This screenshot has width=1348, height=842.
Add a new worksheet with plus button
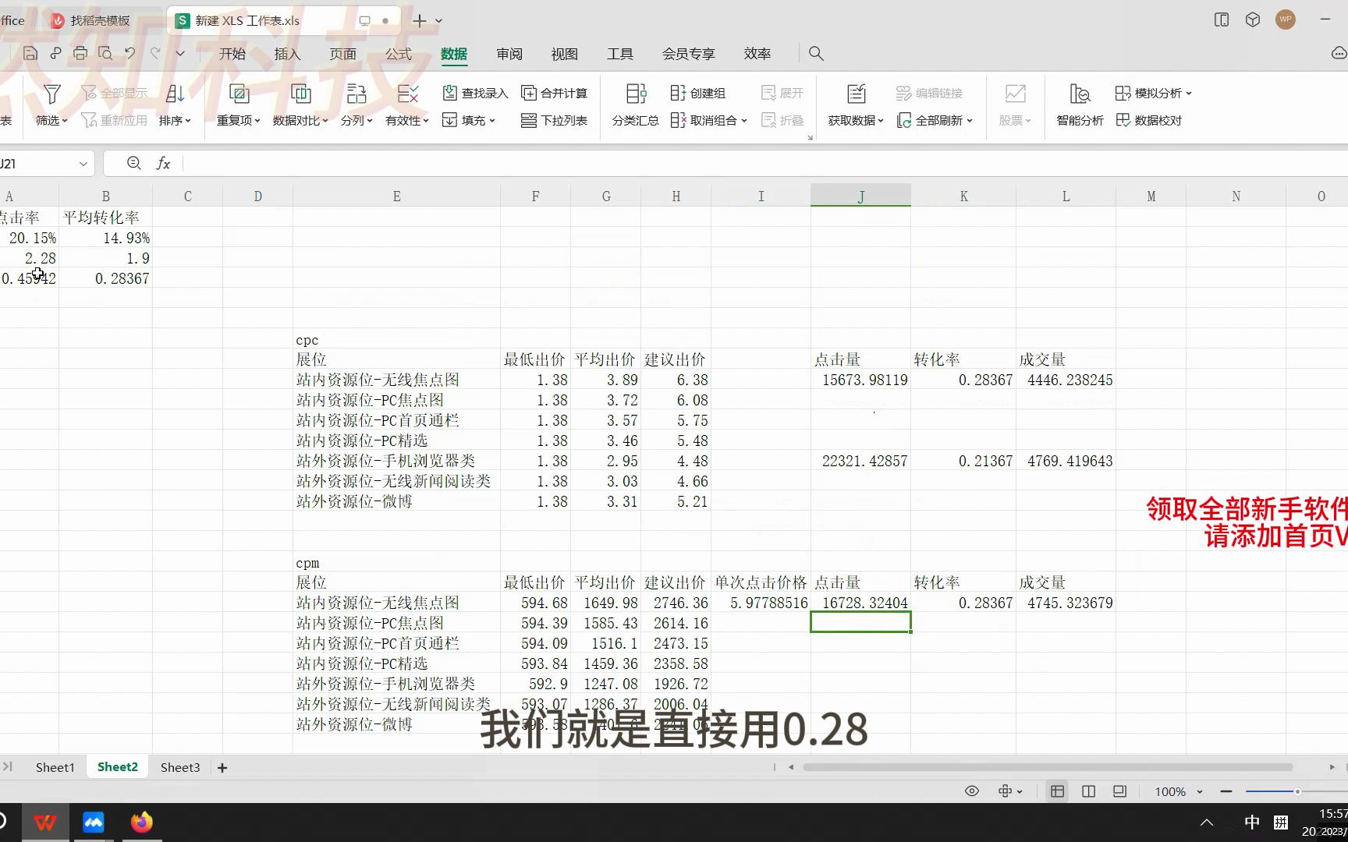[222, 767]
